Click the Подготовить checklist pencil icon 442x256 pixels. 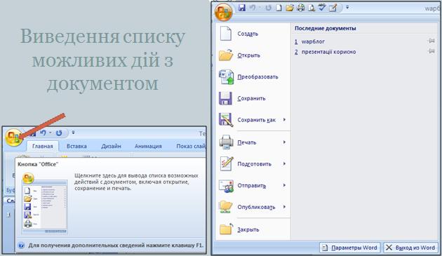tap(227, 163)
